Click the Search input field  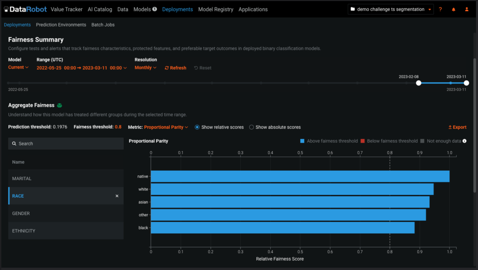tap(66, 144)
